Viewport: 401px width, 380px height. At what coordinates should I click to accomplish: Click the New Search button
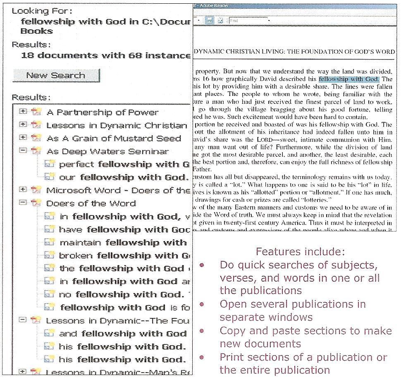tap(56, 75)
